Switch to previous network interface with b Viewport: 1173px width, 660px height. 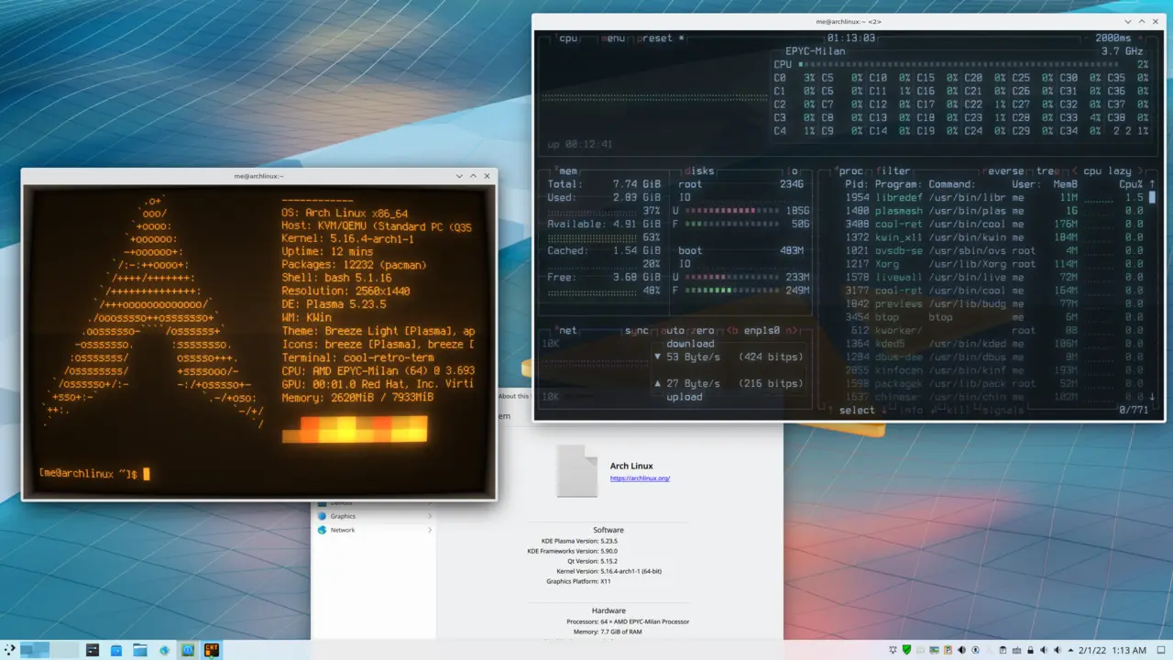coord(733,330)
